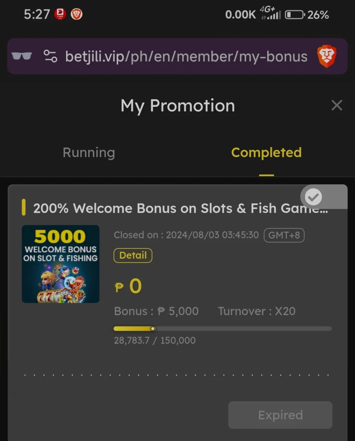Tap the ₱ 0 bonus amount
This screenshot has width=355, height=441.
point(128,286)
